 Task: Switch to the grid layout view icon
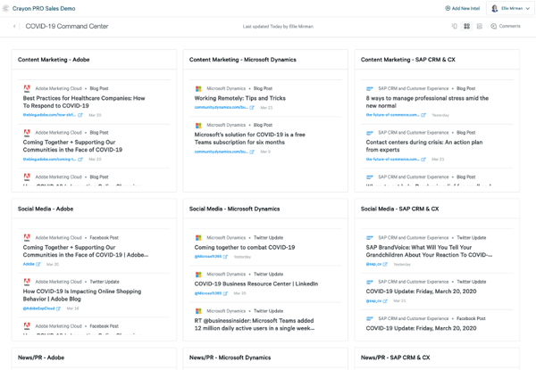(x=466, y=27)
